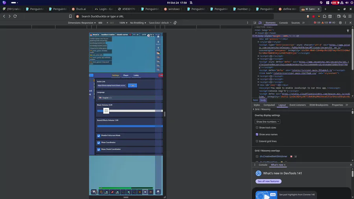Expand the div id=root node

point(258,85)
